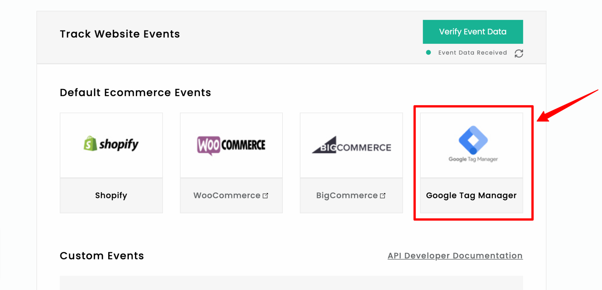Click the Verify Event Data button
Viewport: 602px width, 290px height.
[472, 31]
